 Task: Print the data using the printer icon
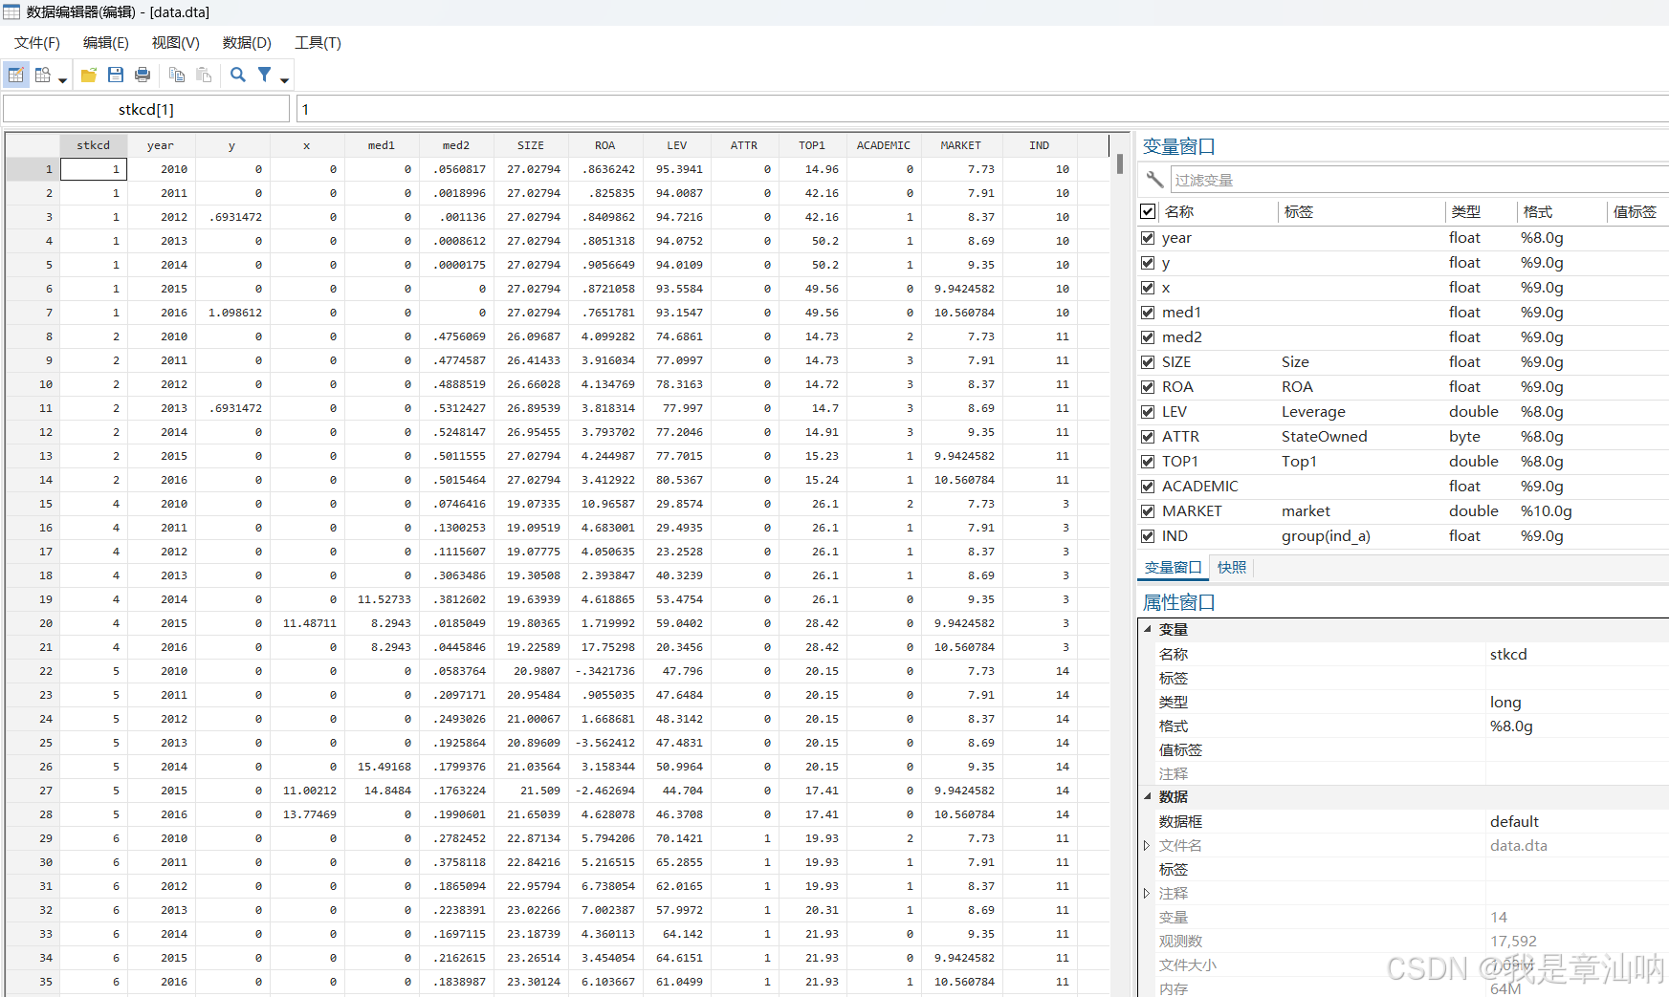[x=143, y=75]
